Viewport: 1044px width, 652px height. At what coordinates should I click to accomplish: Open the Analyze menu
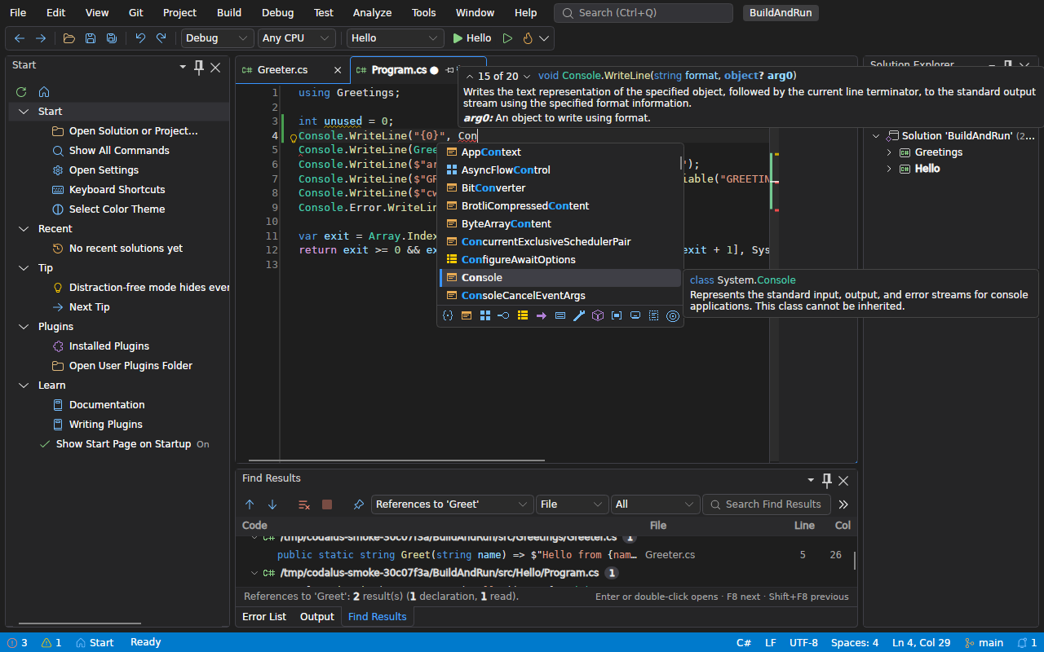(372, 12)
